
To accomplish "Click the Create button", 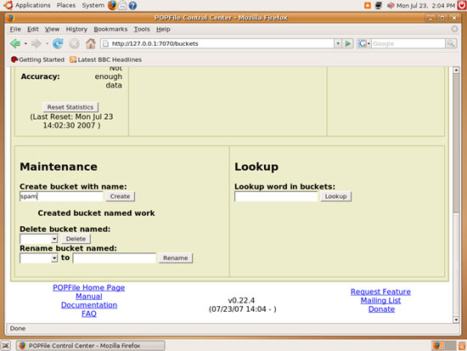I will [x=120, y=196].
